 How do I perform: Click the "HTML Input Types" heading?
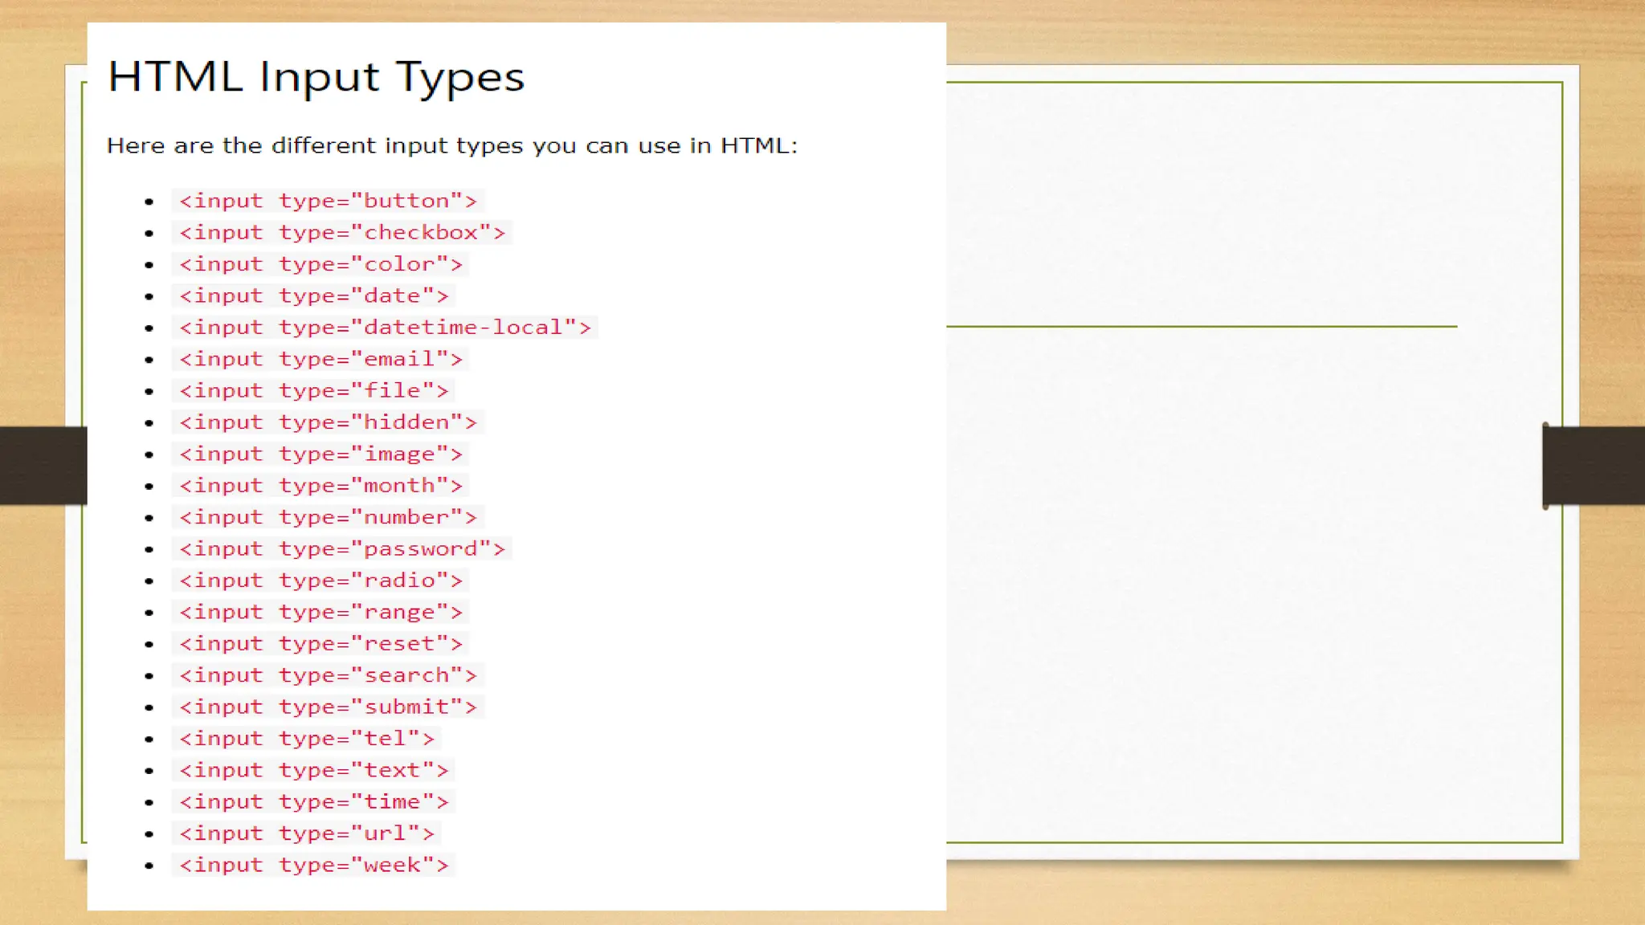click(316, 78)
